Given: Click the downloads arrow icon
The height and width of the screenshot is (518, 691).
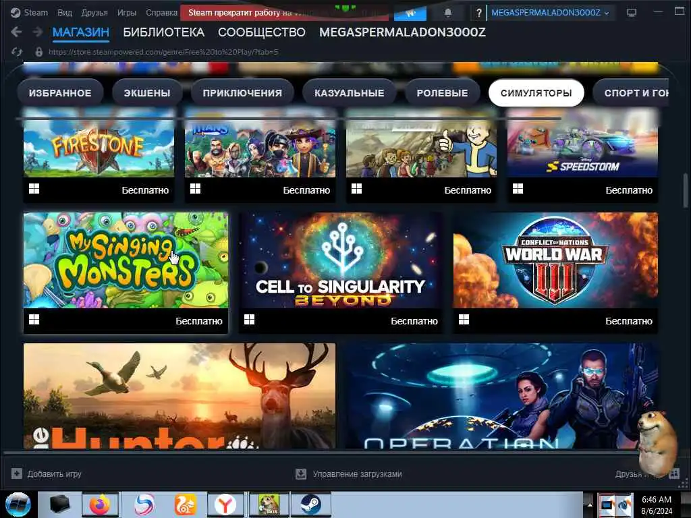Looking at the screenshot, I should pos(301,473).
